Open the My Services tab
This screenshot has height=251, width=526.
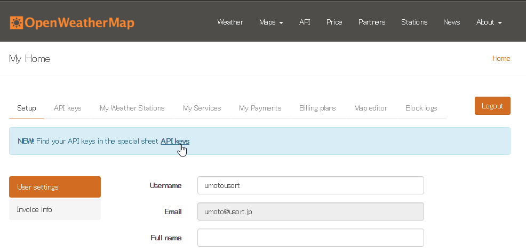[x=202, y=108]
